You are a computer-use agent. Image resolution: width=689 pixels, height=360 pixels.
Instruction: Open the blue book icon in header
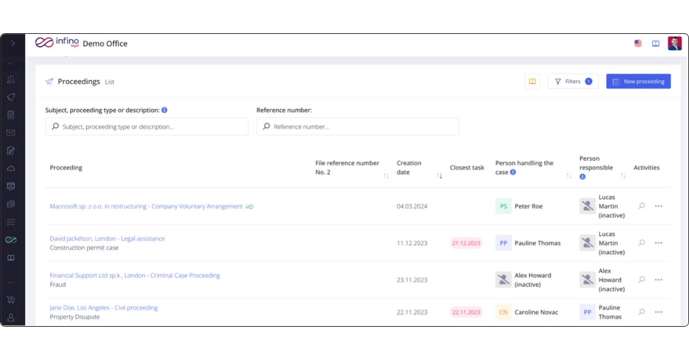(656, 44)
